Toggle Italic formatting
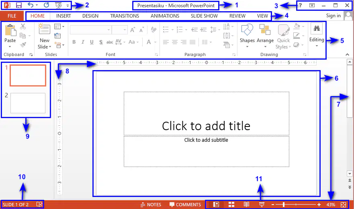354x209 pixels. click(x=83, y=42)
